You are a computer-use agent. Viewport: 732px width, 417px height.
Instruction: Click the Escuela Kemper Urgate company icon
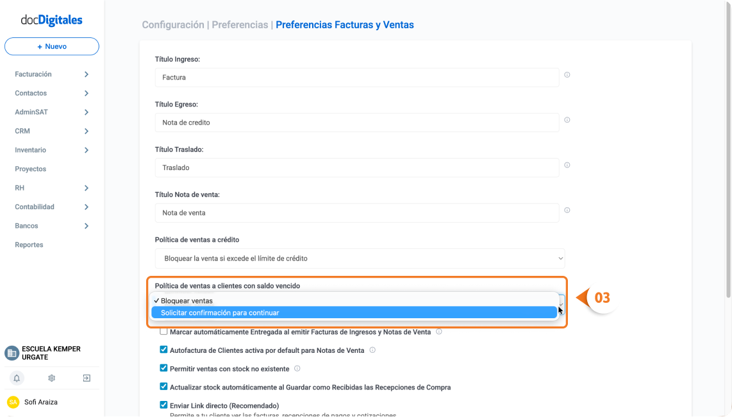coord(12,353)
